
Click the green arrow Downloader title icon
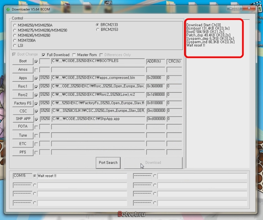click(8, 9)
